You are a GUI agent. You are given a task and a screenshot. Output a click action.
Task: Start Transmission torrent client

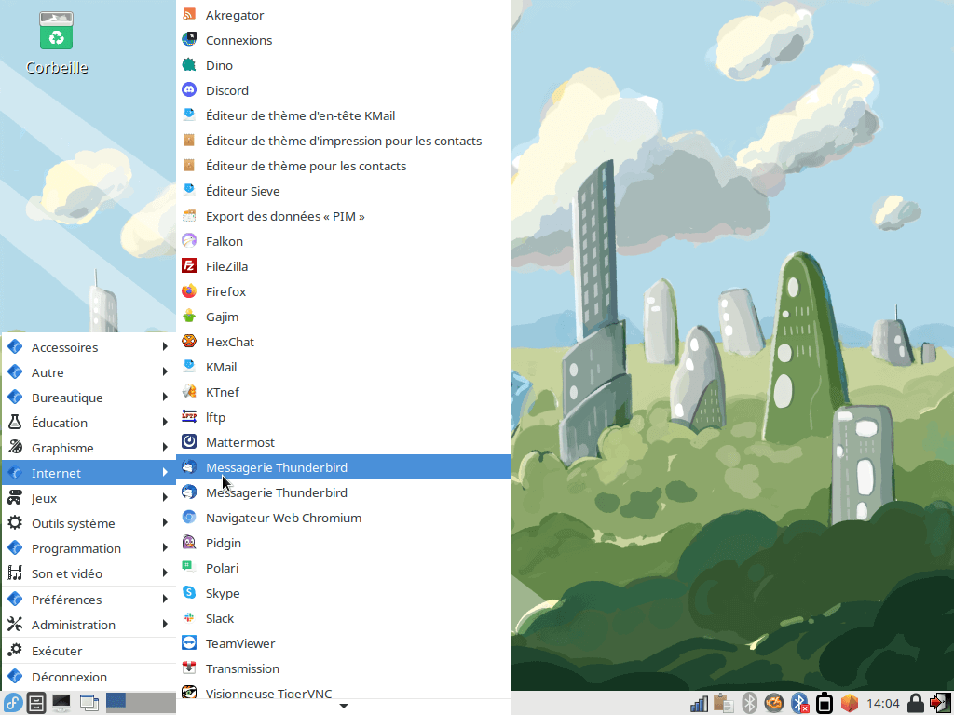(344, 668)
